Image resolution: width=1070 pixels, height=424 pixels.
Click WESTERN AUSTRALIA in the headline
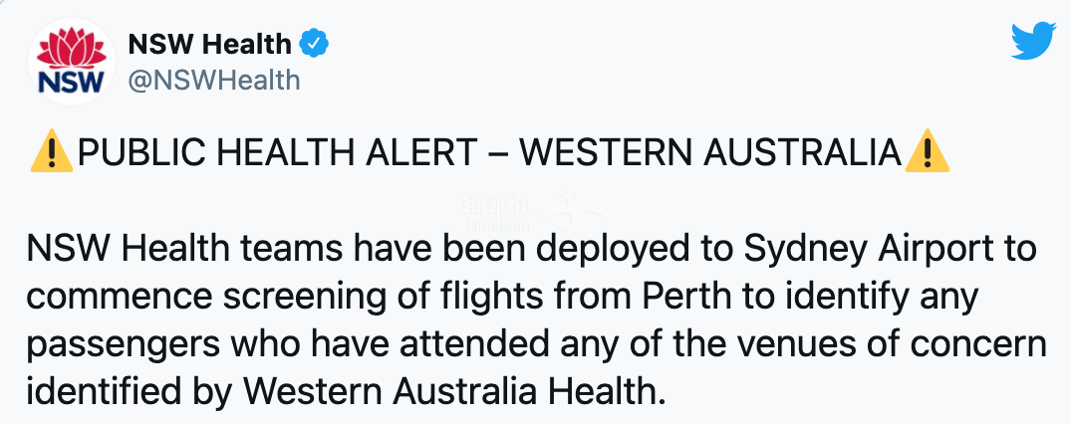pos(710,152)
